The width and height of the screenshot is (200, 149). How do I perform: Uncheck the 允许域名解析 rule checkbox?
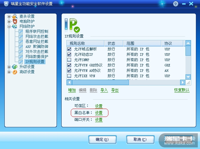point(69,49)
